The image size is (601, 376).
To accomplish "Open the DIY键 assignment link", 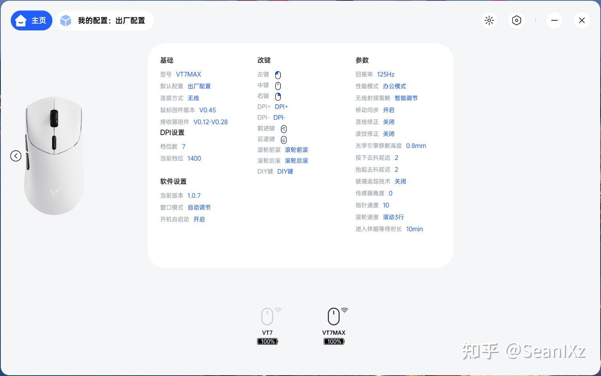I will pos(285,171).
